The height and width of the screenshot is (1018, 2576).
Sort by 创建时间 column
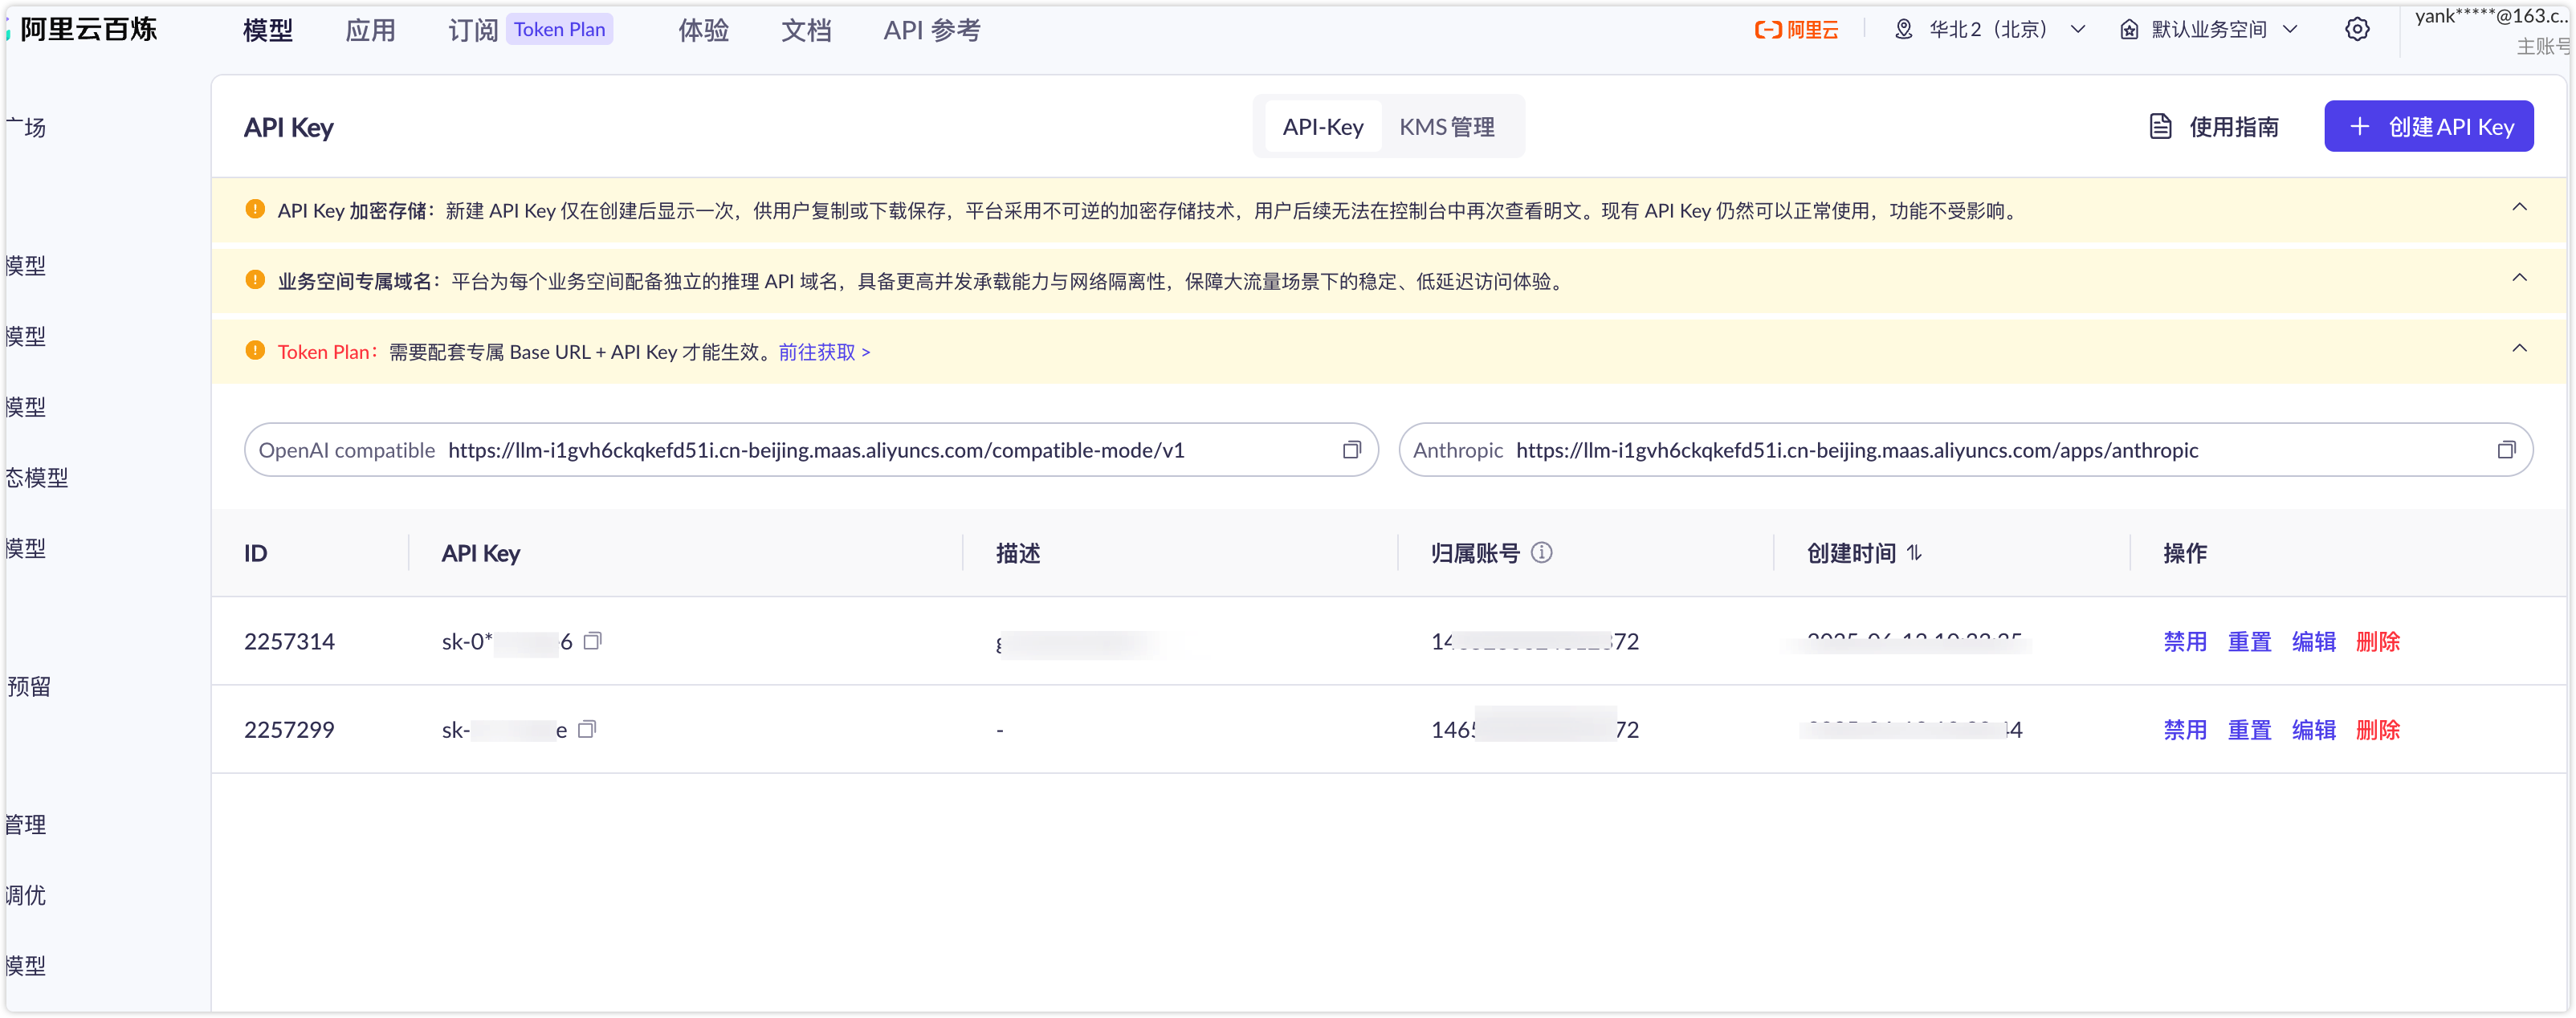click(1914, 552)
